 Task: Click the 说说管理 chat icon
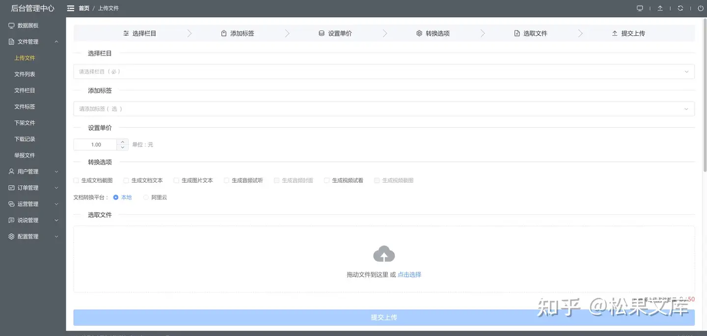tap(11, 220)
